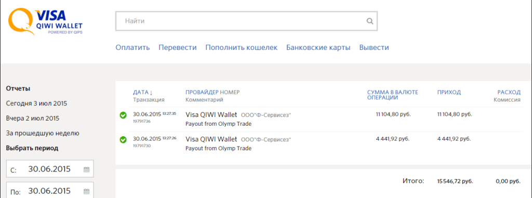Screen dimensions: 532x198
Task: Click the ПРИХОД column header
Action: tap(449, 93)
